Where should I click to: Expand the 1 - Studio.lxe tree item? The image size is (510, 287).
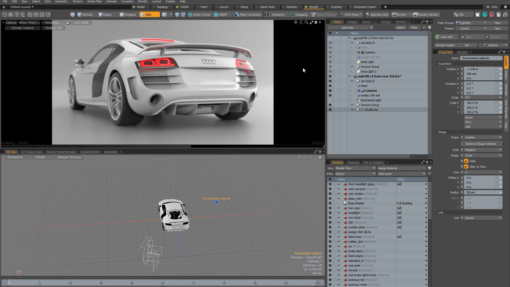pos(352,110)
